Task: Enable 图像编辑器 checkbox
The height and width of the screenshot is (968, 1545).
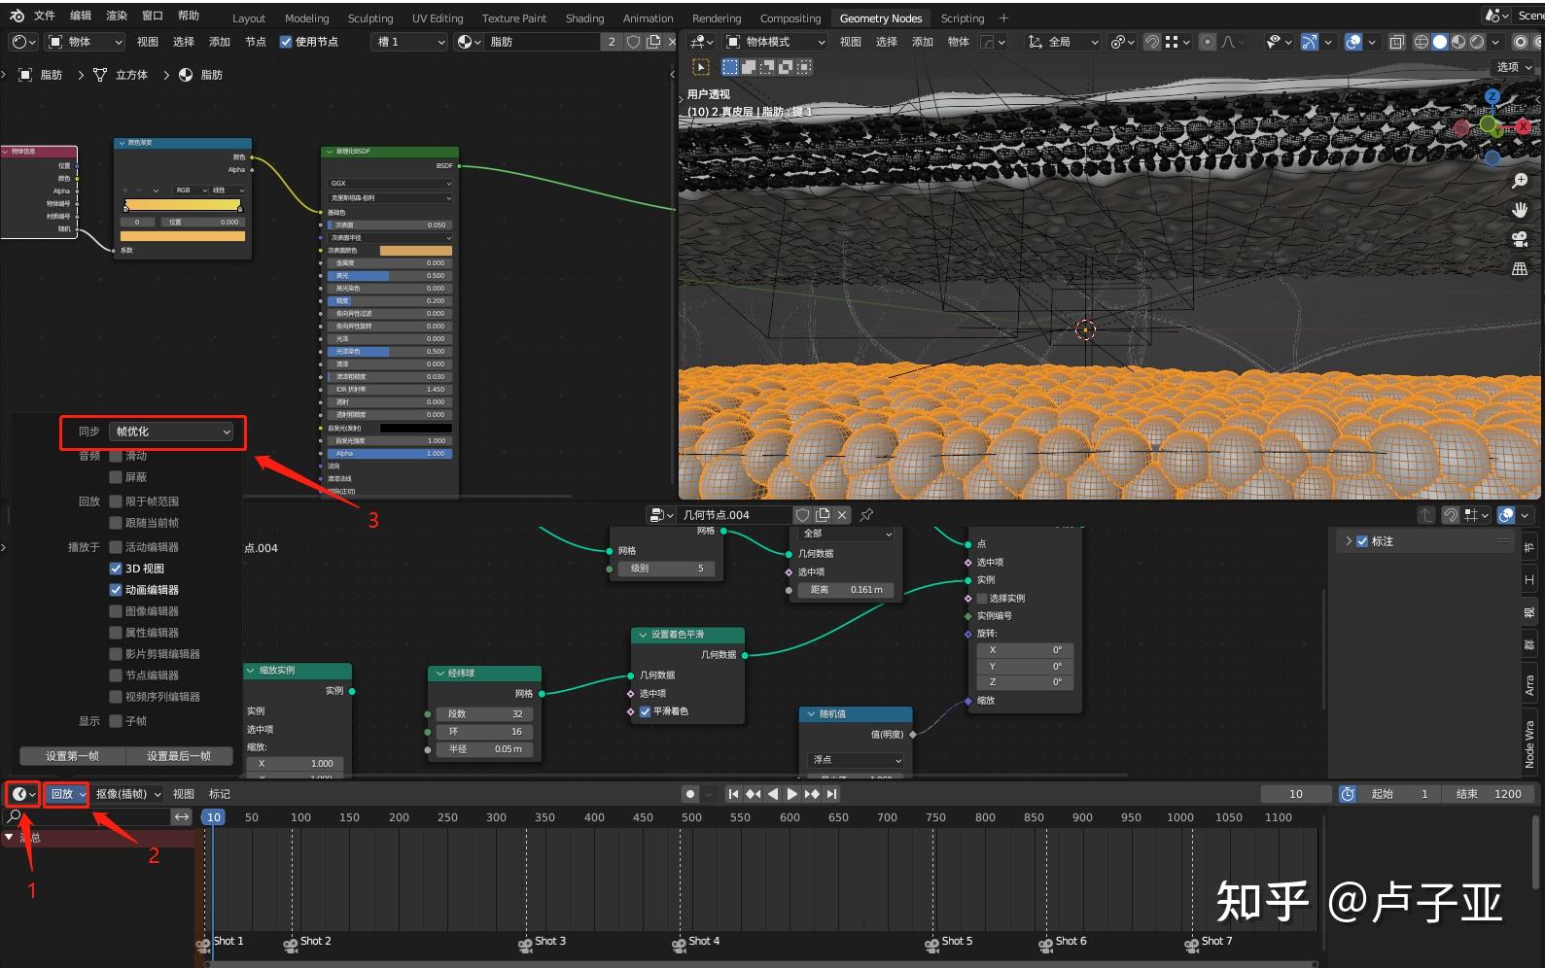Action: pyautogui.click(x=116, y=611)
